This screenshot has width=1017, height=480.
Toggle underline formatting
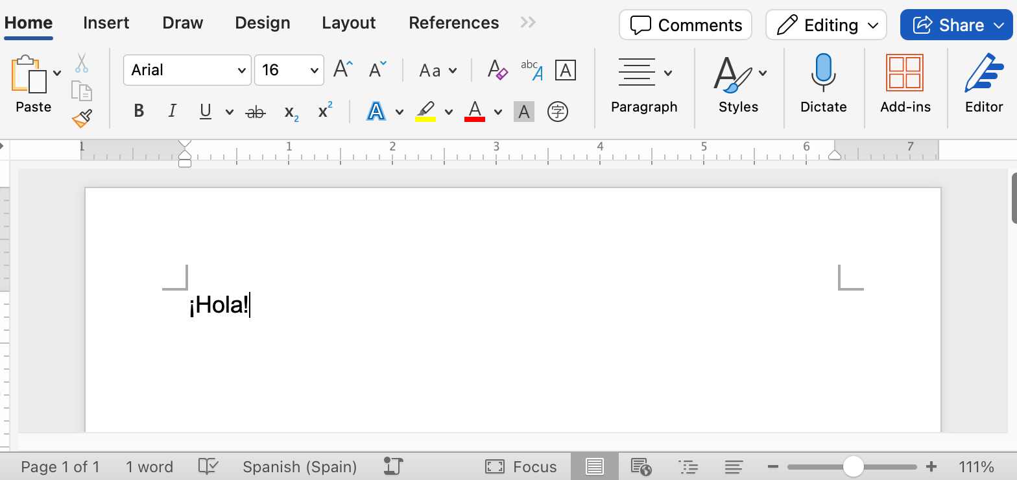(206, 112)
